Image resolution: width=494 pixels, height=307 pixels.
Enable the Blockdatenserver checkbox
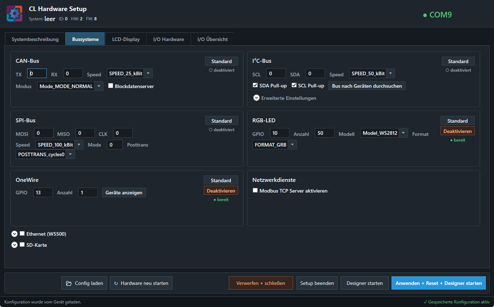pyautogui.click(x=111, y=86)
